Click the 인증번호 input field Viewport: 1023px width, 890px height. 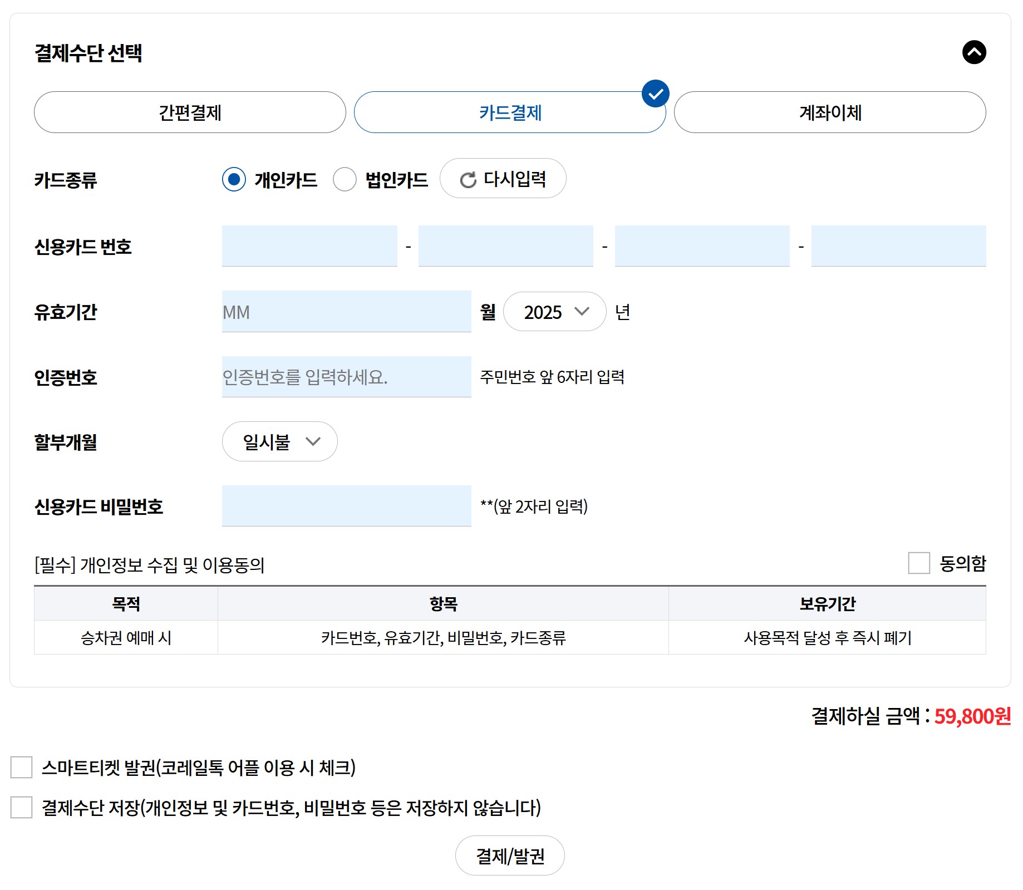(x=346, y=377)
